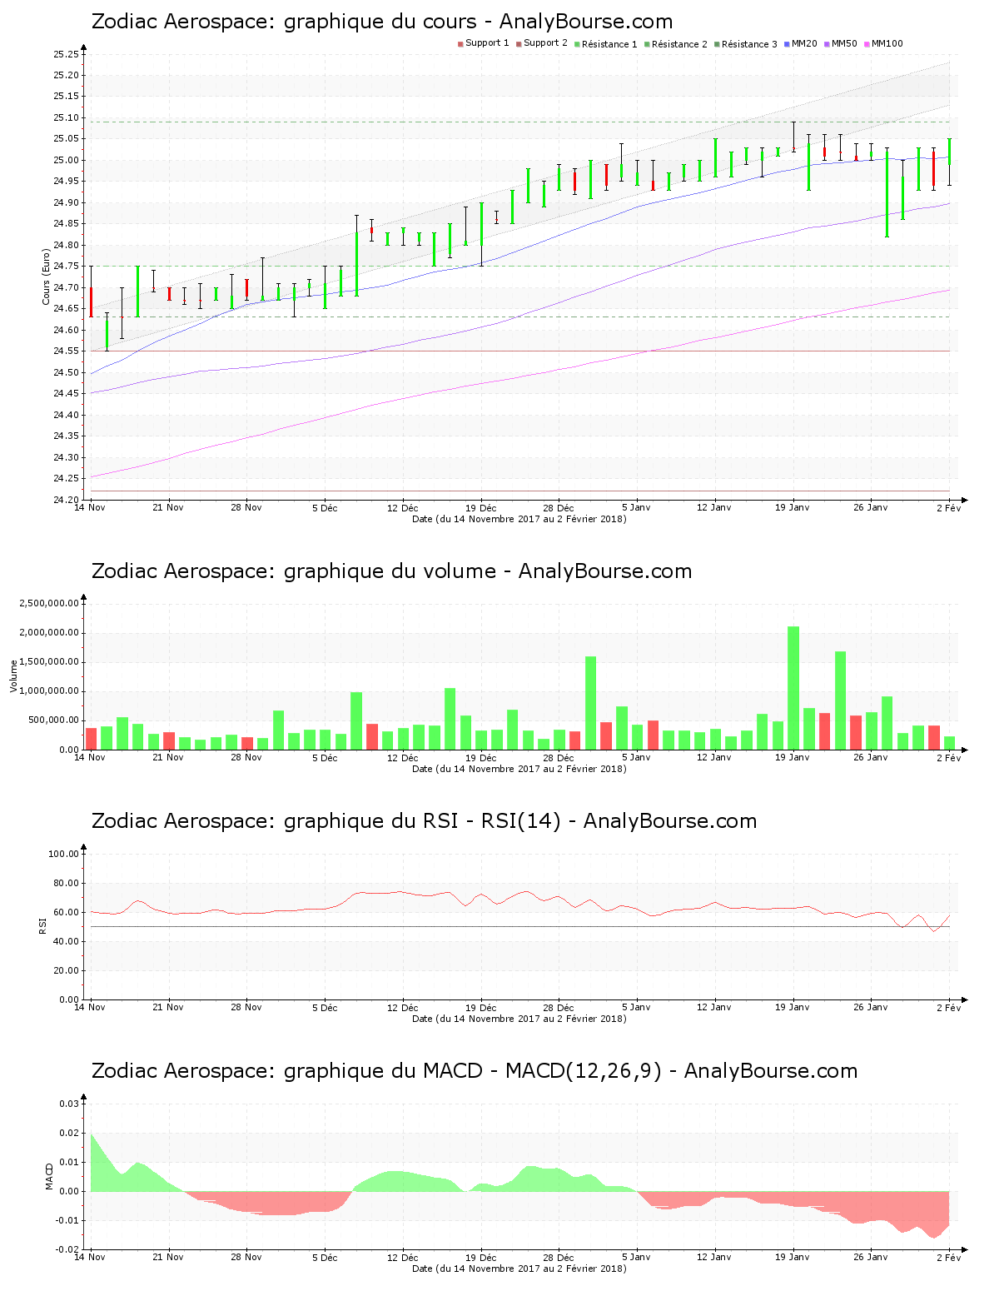Select the 'Résistance 3' legend label
The image size is (999, 1291).
click(x=749, y=43)
